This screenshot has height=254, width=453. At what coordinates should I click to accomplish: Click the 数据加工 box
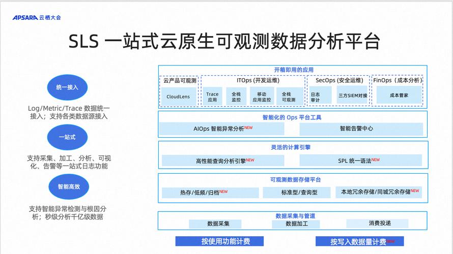click(x=296, y=224)
